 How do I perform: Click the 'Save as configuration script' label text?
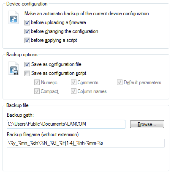[59, 73]
